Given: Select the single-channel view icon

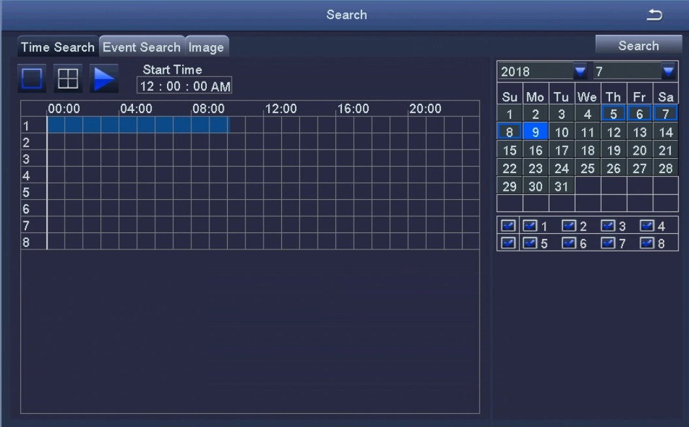Looking at the screenshot, I should (x=32, y=79).
